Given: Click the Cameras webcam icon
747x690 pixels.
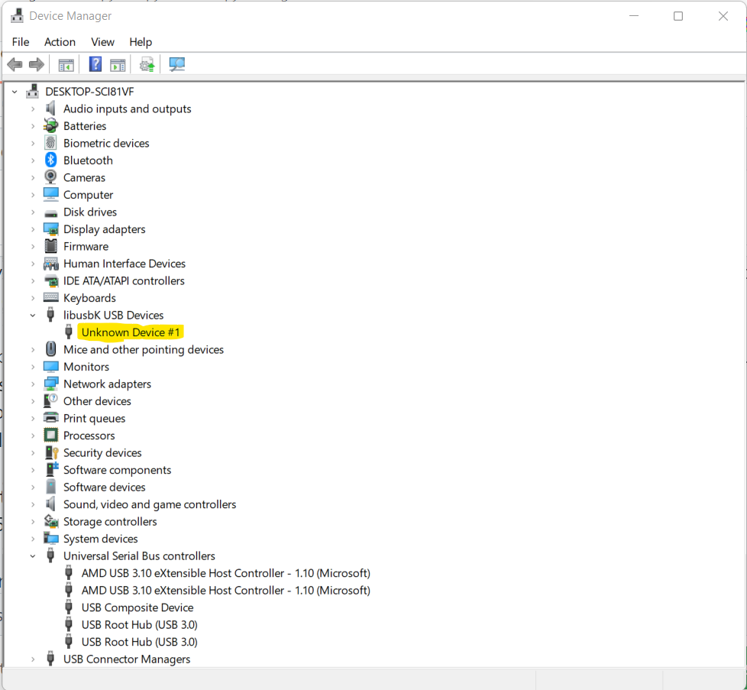Looking at the screenshot, I should [x=50, y=177].
